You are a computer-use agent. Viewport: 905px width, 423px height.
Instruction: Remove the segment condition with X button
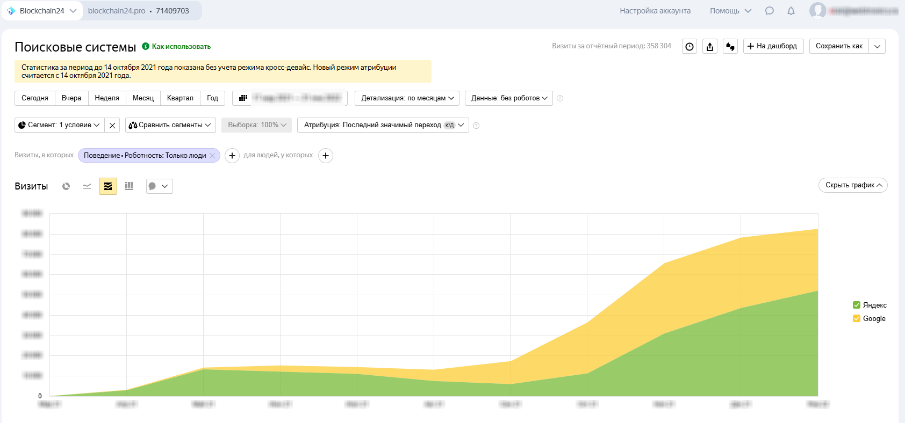(112, 125)
